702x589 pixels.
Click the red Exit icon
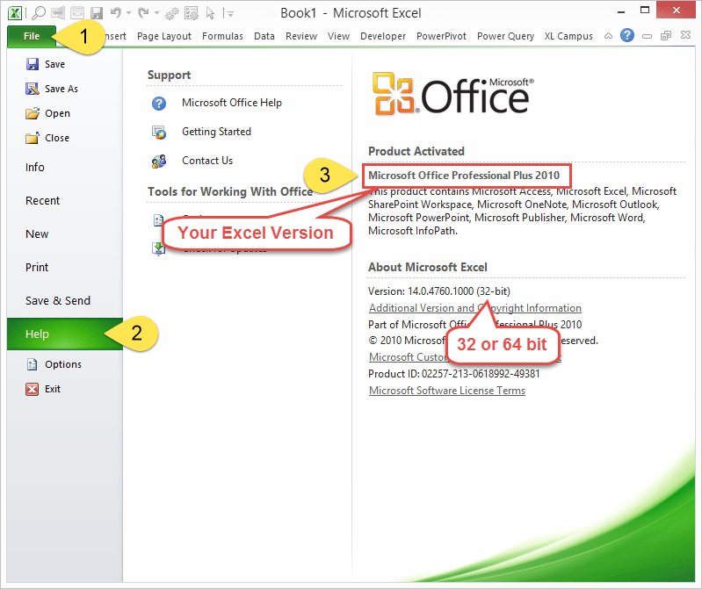[33, 389]
